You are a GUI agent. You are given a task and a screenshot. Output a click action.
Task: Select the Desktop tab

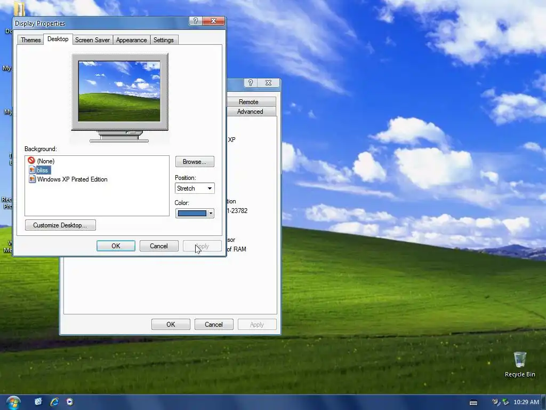(58, 39)
